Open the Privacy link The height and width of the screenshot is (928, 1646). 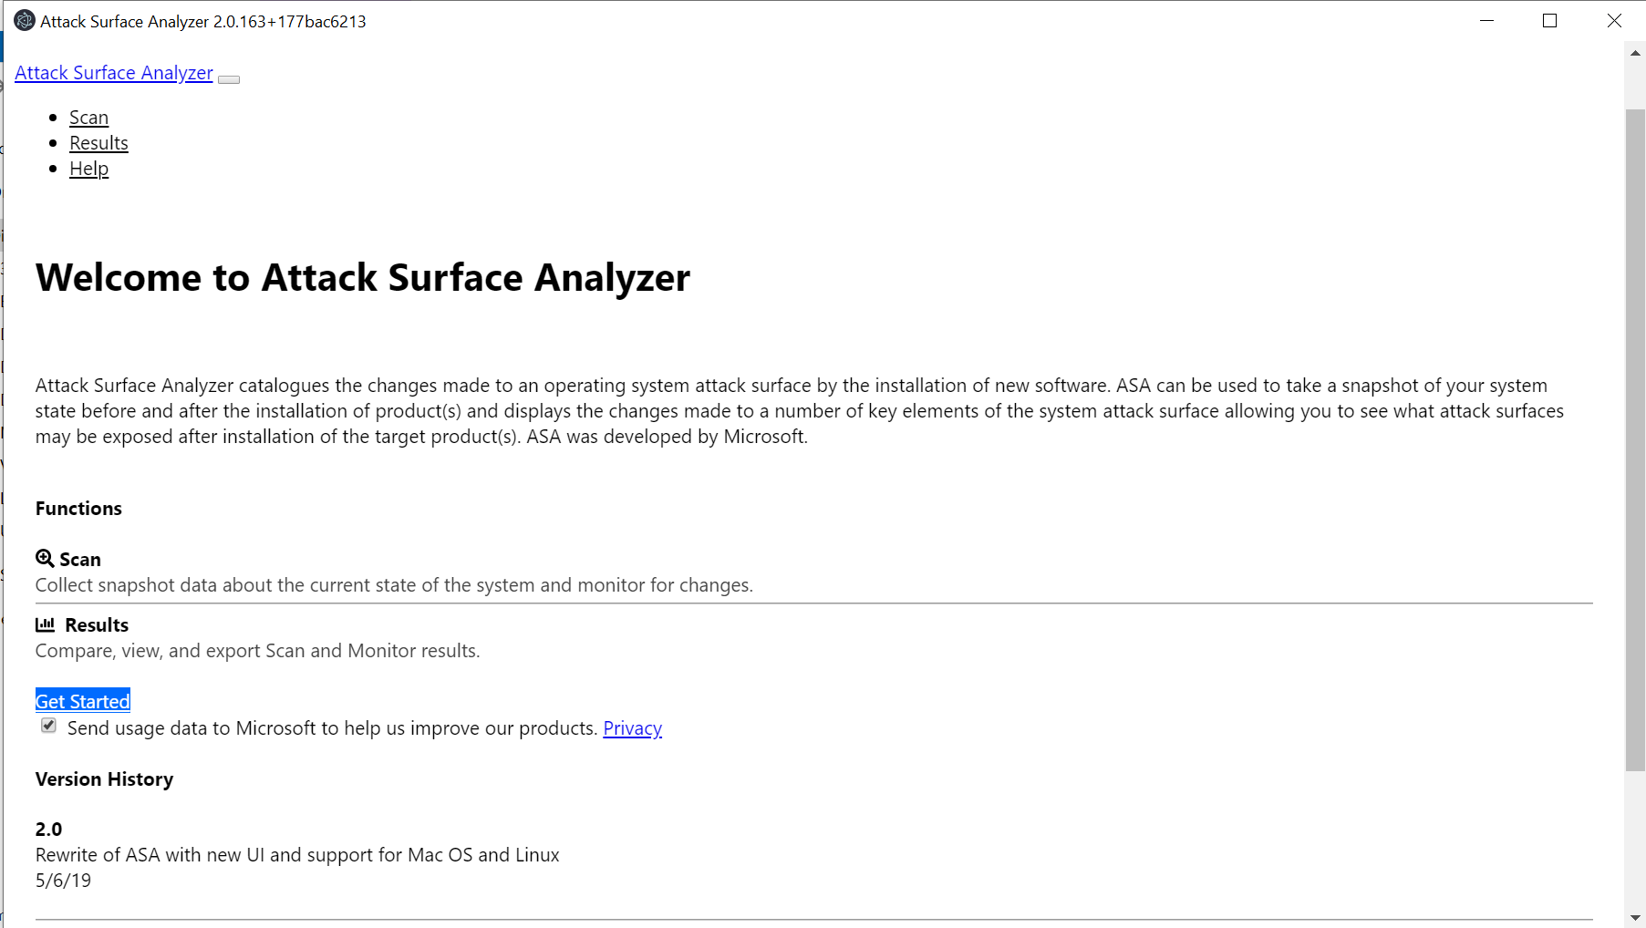coord(632,728)
